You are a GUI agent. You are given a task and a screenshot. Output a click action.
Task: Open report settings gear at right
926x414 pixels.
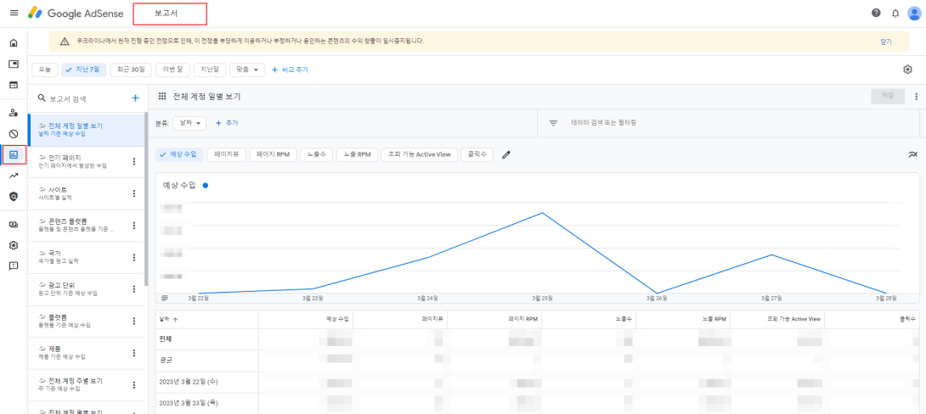907,70
